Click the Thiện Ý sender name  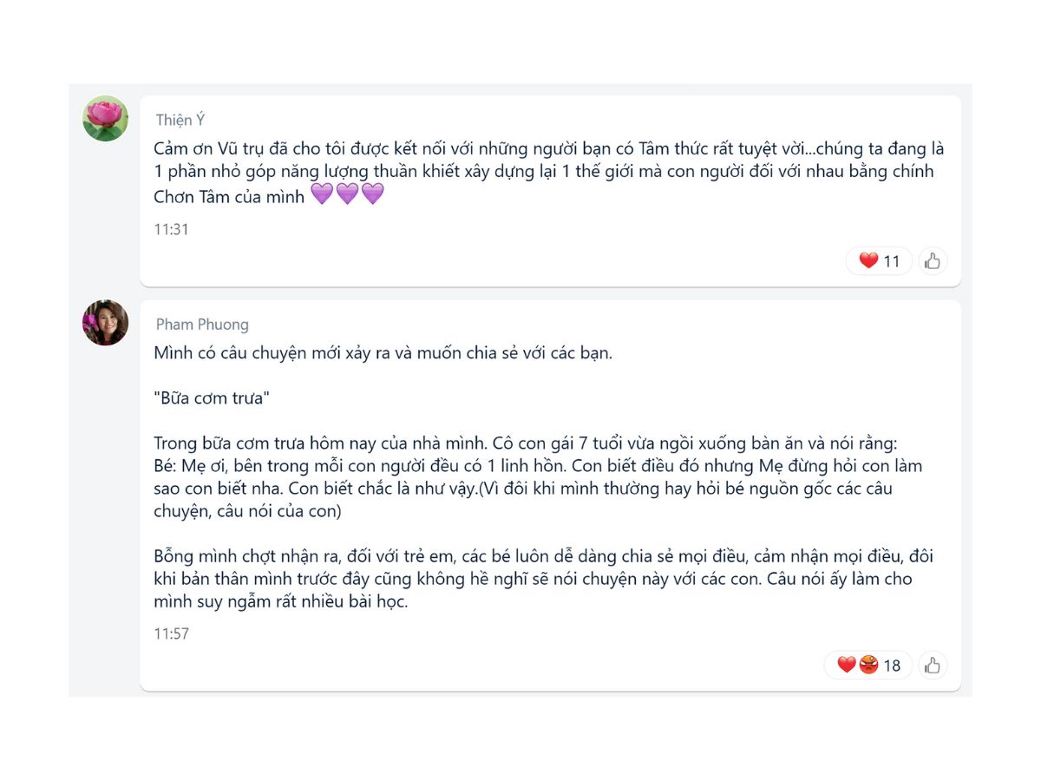click(180, 120)
